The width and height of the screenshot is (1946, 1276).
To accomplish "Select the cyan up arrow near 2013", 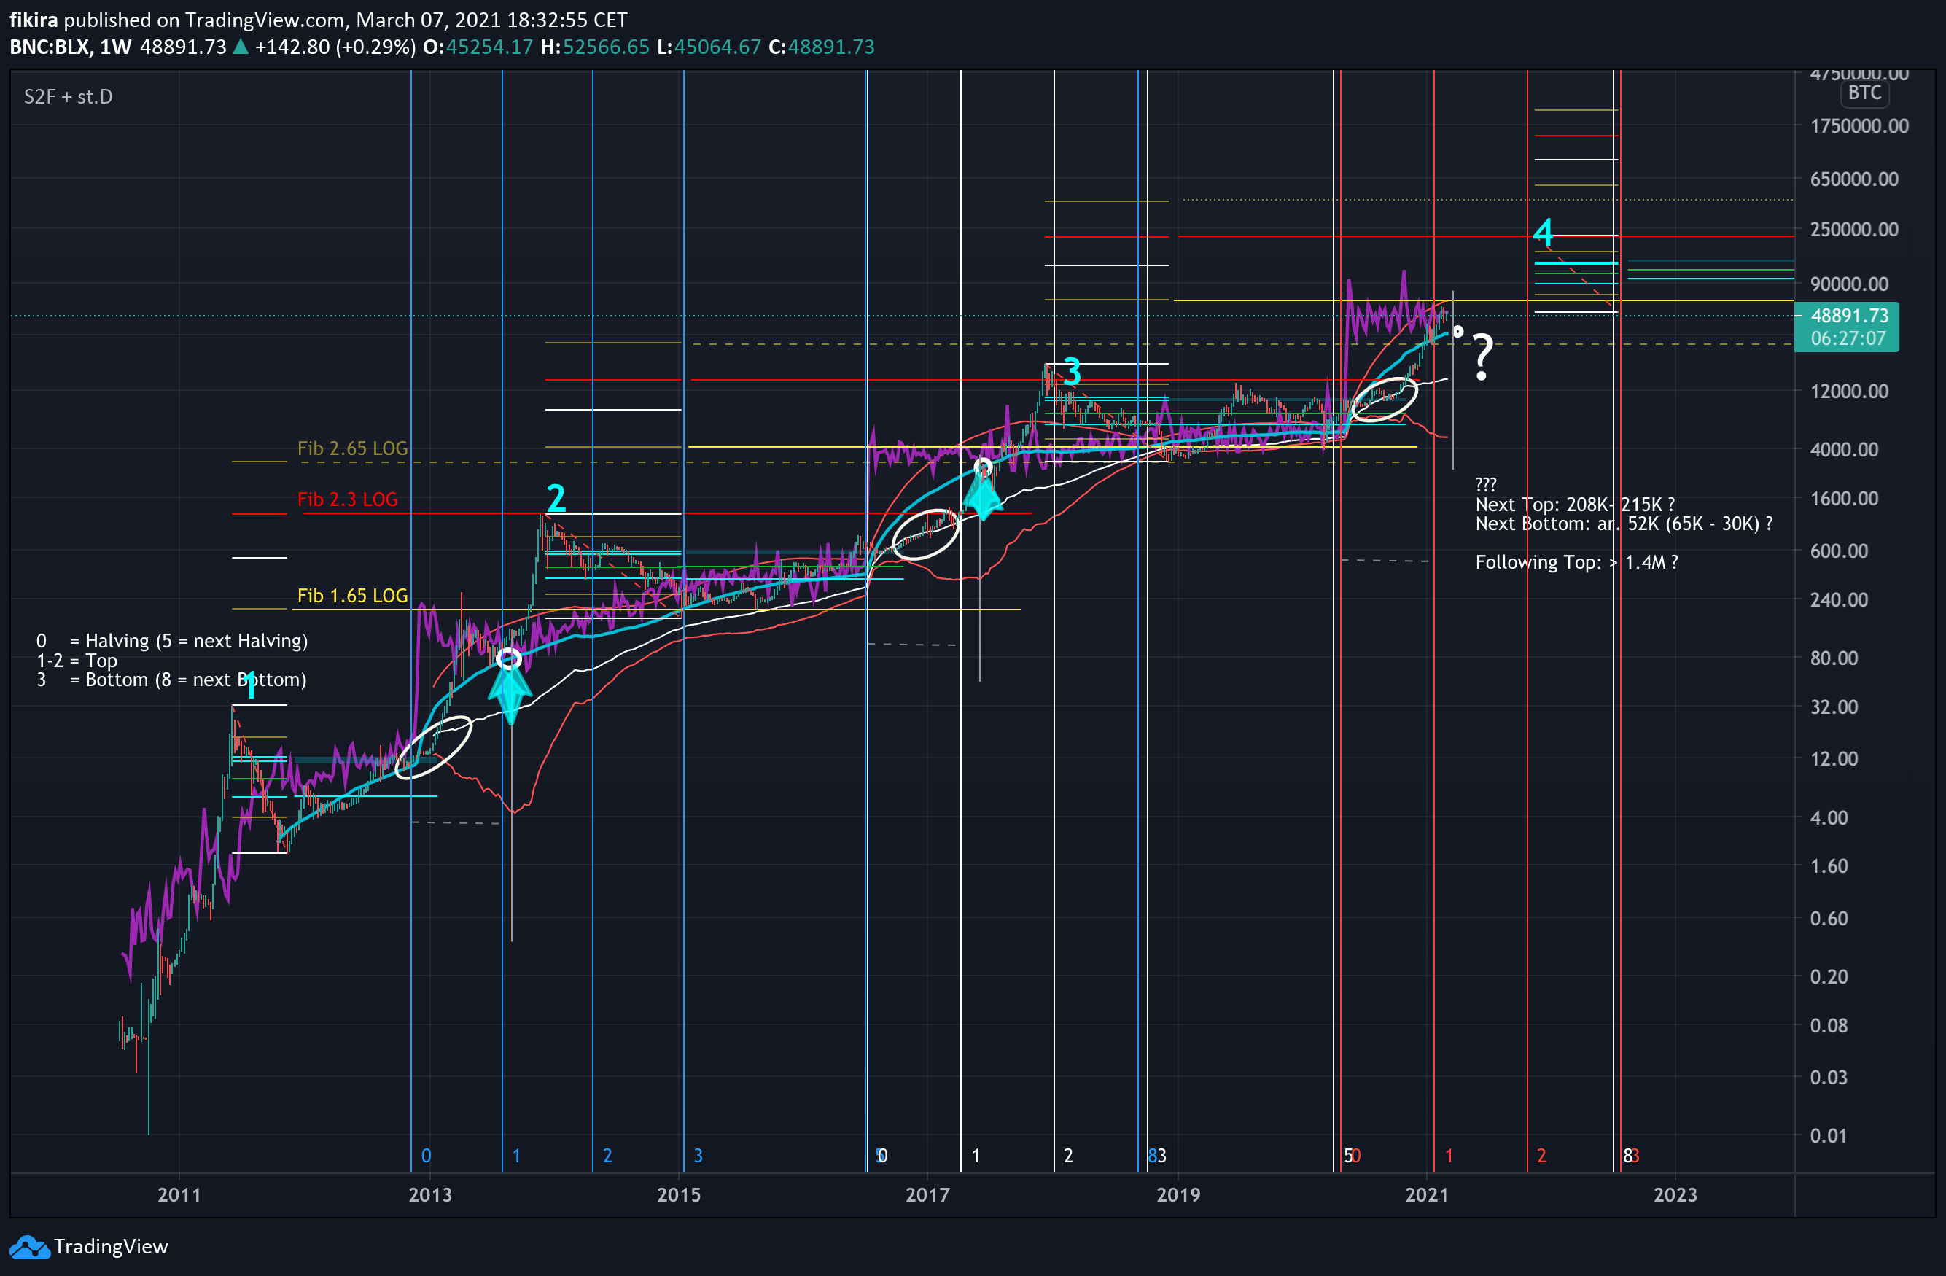I will 510,693.
